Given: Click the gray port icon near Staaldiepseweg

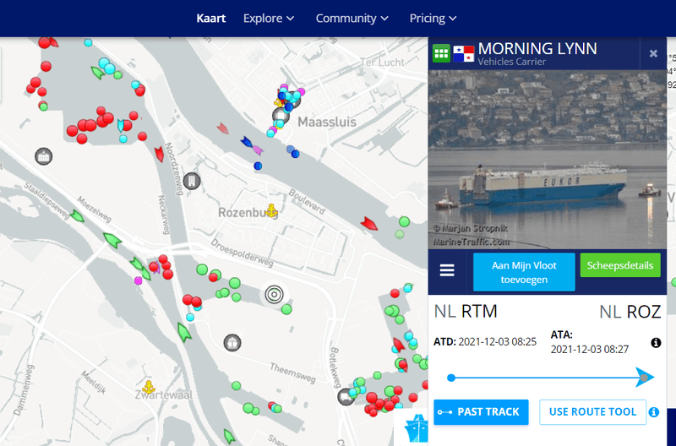Looking at the screenshot, I should coord(44,156).
